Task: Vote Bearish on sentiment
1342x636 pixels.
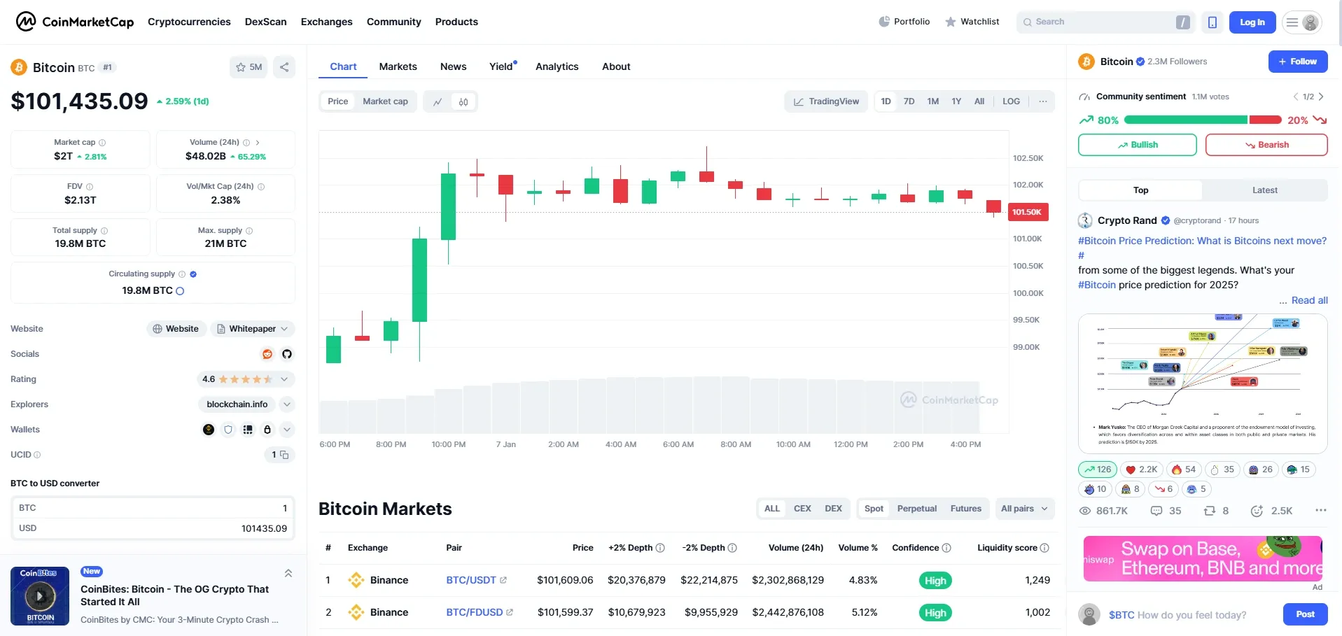Action: click(1266, 145)
